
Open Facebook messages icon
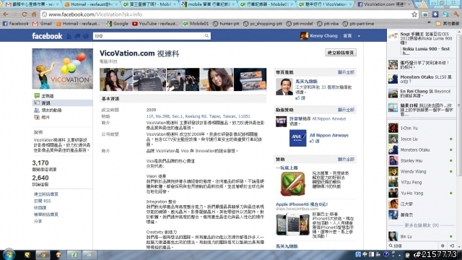77,36
